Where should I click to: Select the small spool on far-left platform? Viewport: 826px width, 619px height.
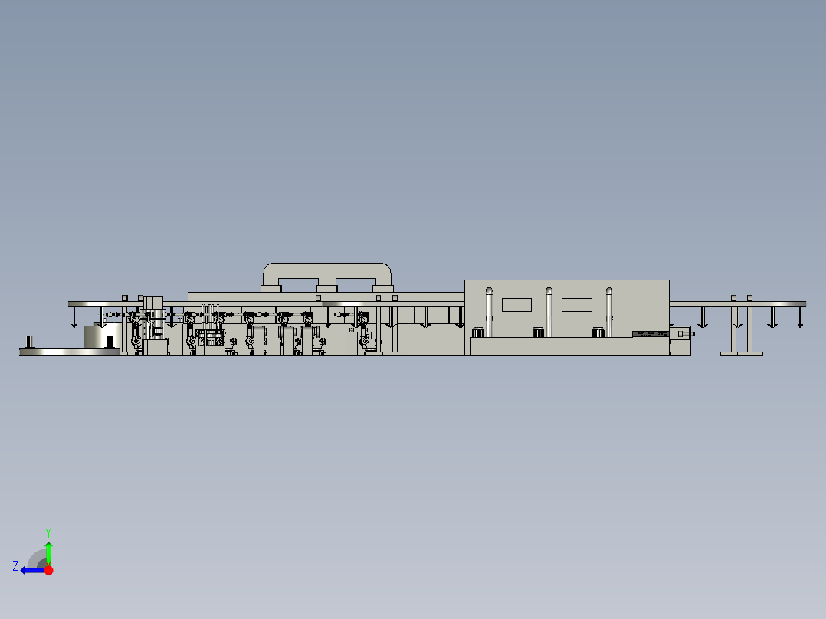29,342
